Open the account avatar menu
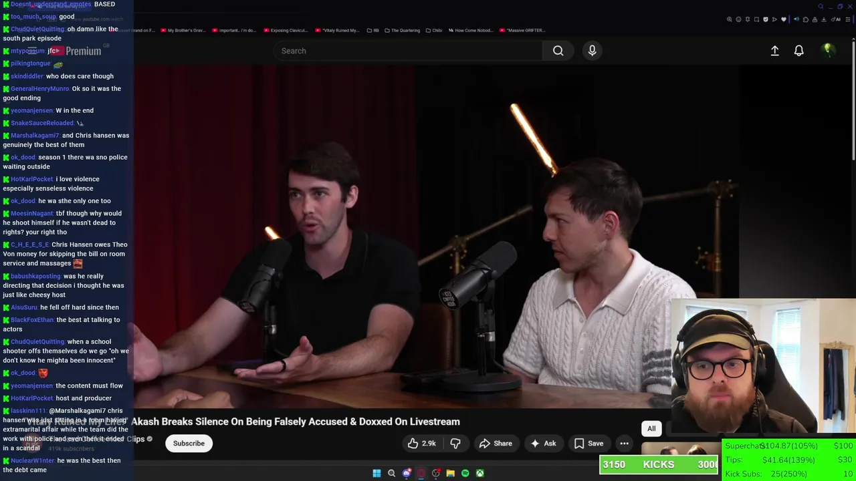 coord(828,50)
